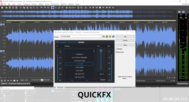Click the loop playback icon in toolbar
Viewport: 189px width, 102px height.
[x=86, y=8]
